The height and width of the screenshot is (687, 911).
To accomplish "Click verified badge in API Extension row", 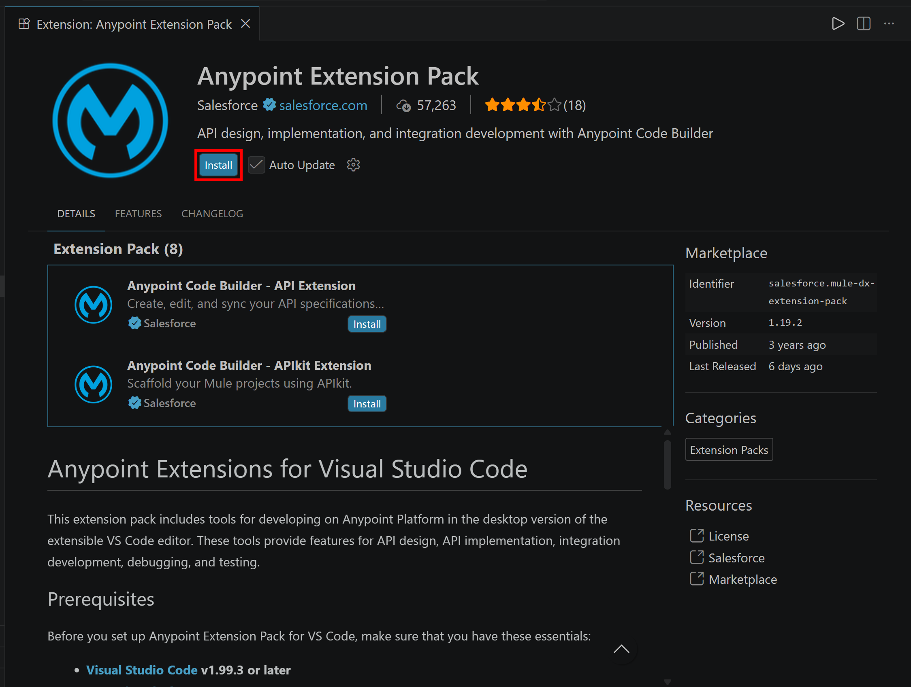I will (134, 323).
